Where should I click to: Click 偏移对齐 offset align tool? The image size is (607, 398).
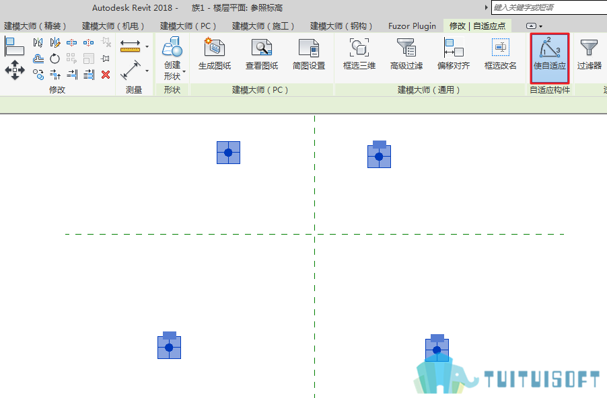(454, 54)
